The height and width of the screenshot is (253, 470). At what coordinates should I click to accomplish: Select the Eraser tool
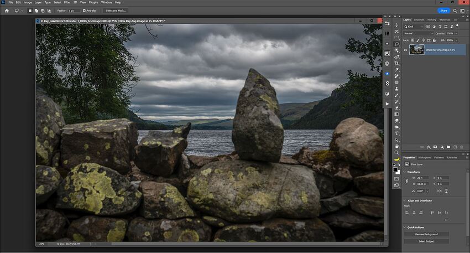[396, 108]
